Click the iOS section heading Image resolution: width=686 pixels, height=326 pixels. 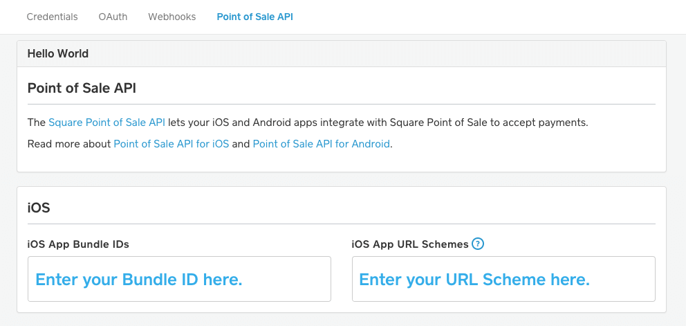(39, 208)
